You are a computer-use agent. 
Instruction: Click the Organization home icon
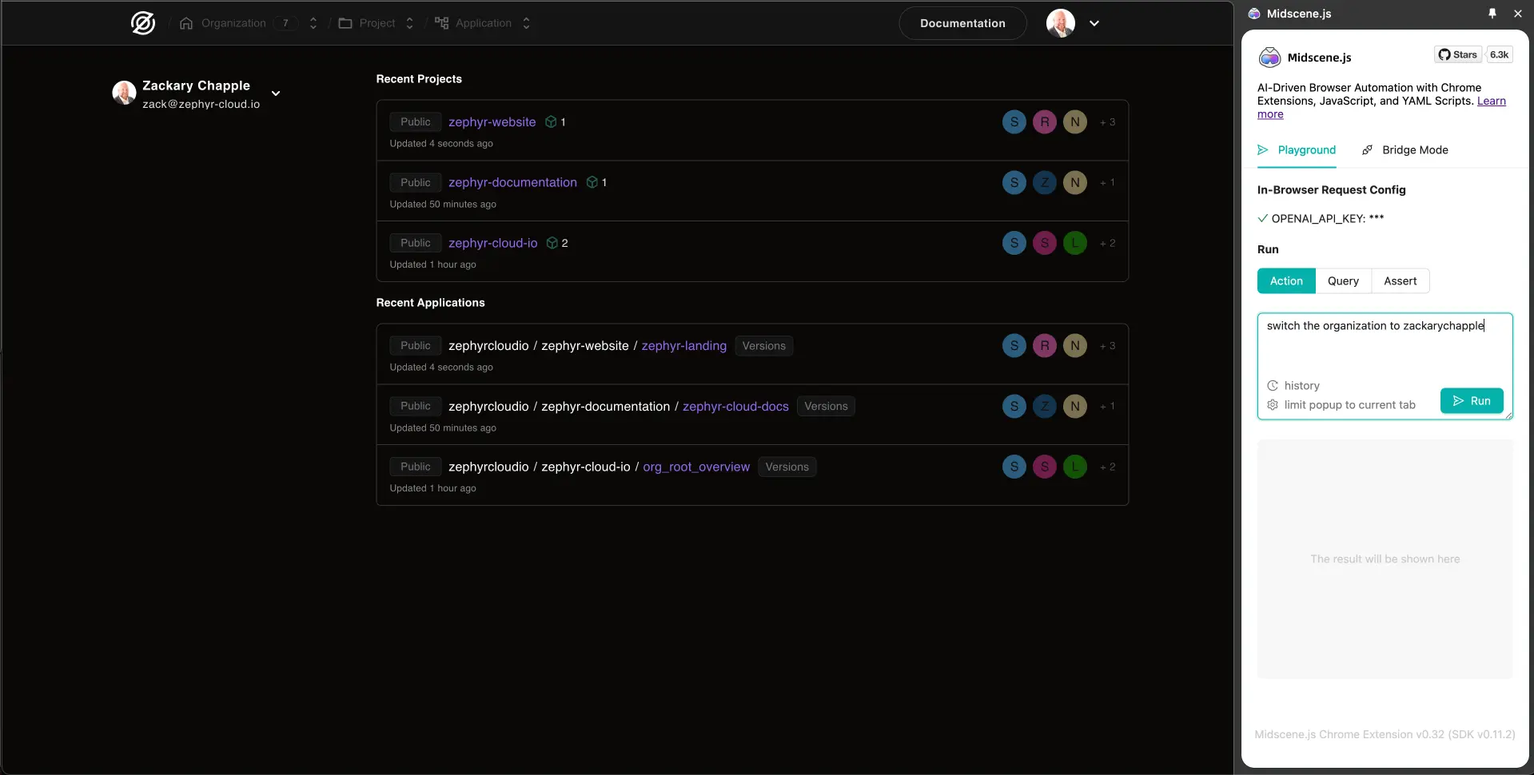186,23
